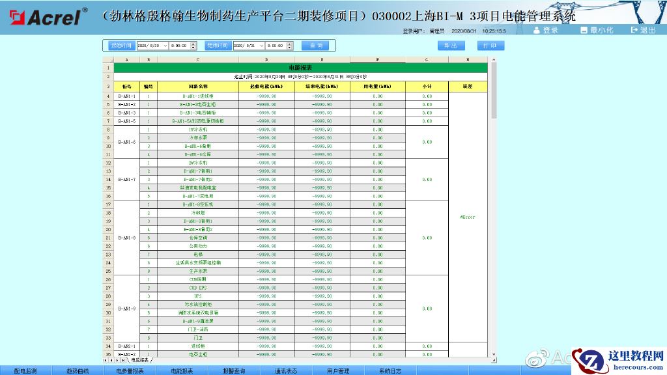Select column C header
The height and width of the screenshot is (375, 667).
[x=198, y=60]
